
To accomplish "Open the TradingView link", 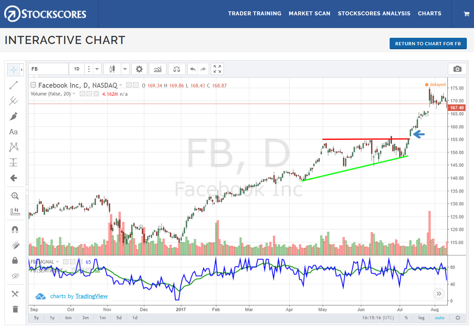I will click(92, 296).
